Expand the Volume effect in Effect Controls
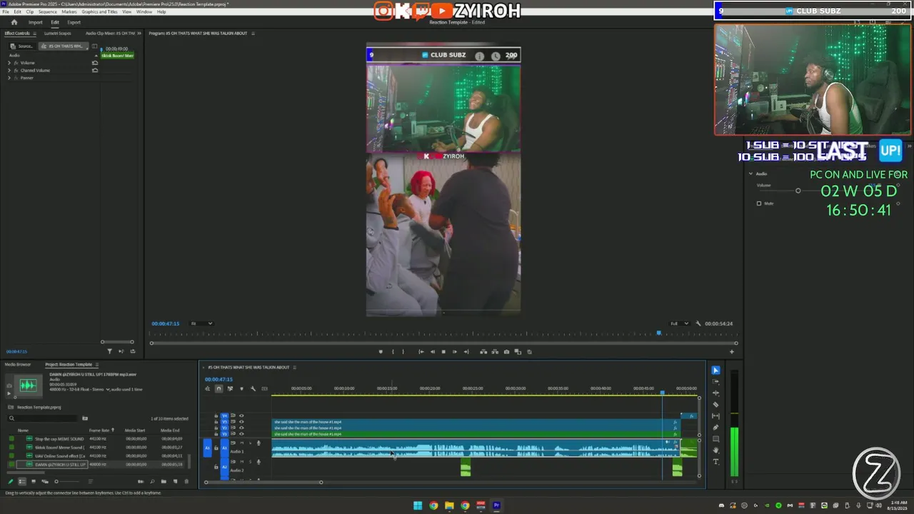The image size is (914, 514). tap(9, 63)
